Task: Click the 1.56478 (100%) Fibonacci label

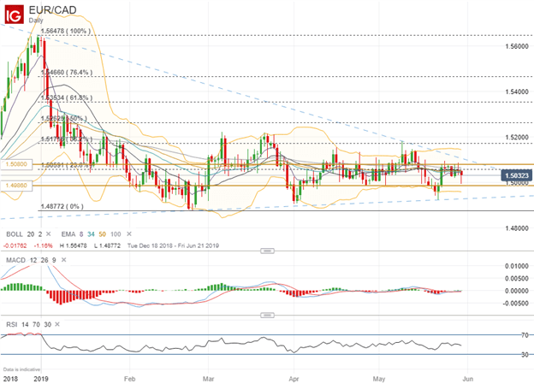Action: [x=66, y=31]
